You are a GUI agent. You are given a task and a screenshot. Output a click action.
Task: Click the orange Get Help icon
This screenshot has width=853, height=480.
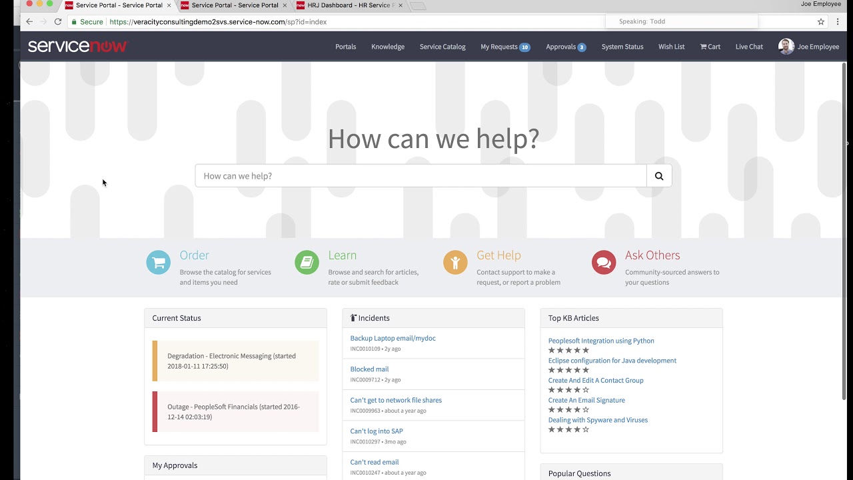456,263
